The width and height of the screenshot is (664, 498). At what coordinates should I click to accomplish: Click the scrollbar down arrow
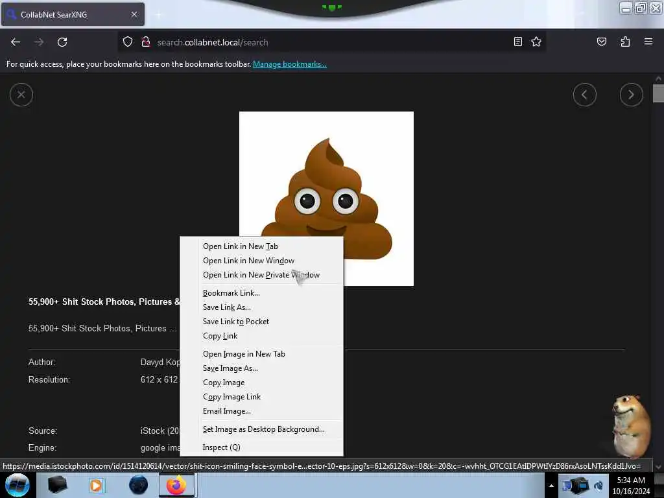tap(658, 467)
